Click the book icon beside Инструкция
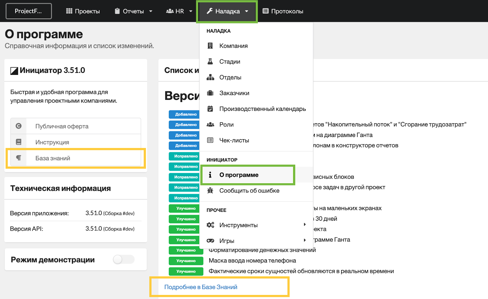The image size is (488, 299). pos(19,142)
